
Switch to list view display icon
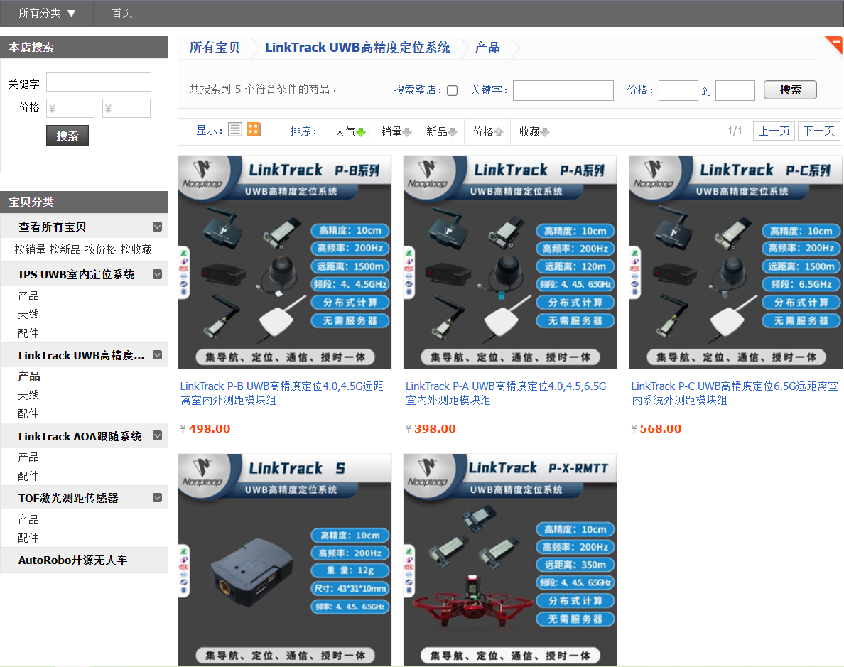pyautogui.click(x=235, y=130)
